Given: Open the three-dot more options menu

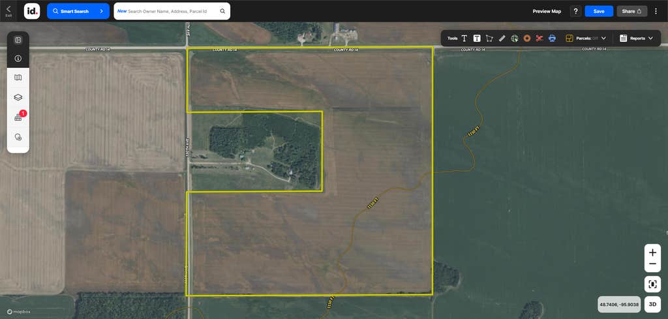Looking at the screenshot, I should pyautogui.click(x=656, y=11).
